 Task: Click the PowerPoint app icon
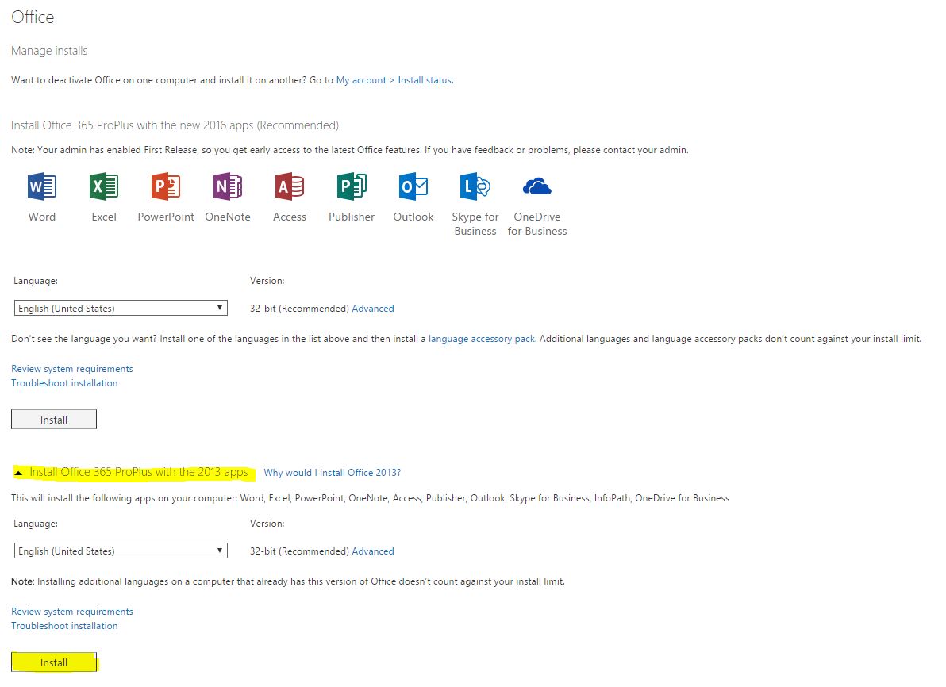(166, 186)
